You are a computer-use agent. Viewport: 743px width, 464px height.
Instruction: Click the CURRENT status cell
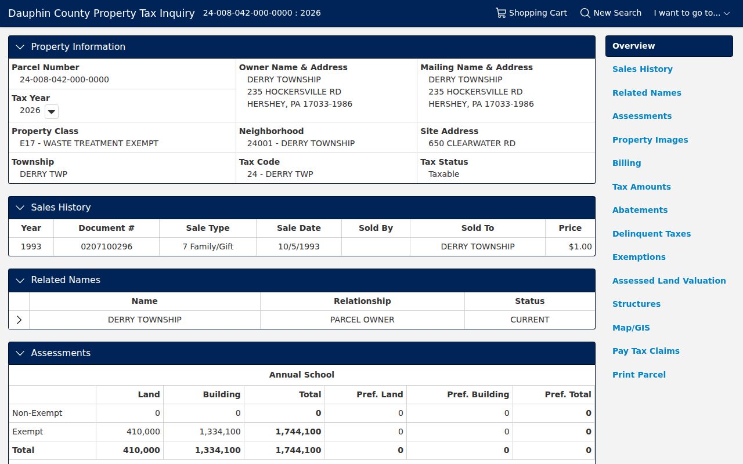point(530,320)
